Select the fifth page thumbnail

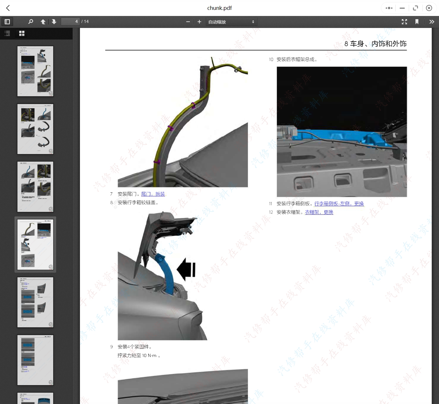[35, 302]
